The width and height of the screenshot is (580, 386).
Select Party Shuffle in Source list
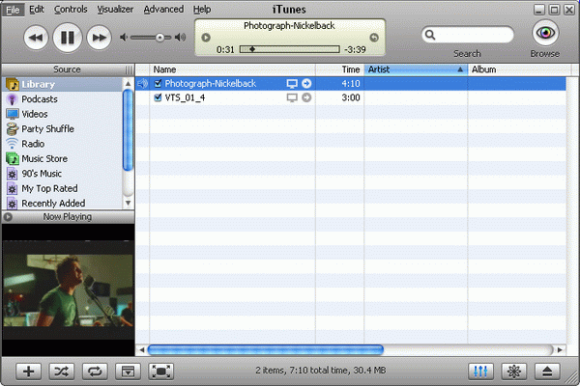(62, 129)
